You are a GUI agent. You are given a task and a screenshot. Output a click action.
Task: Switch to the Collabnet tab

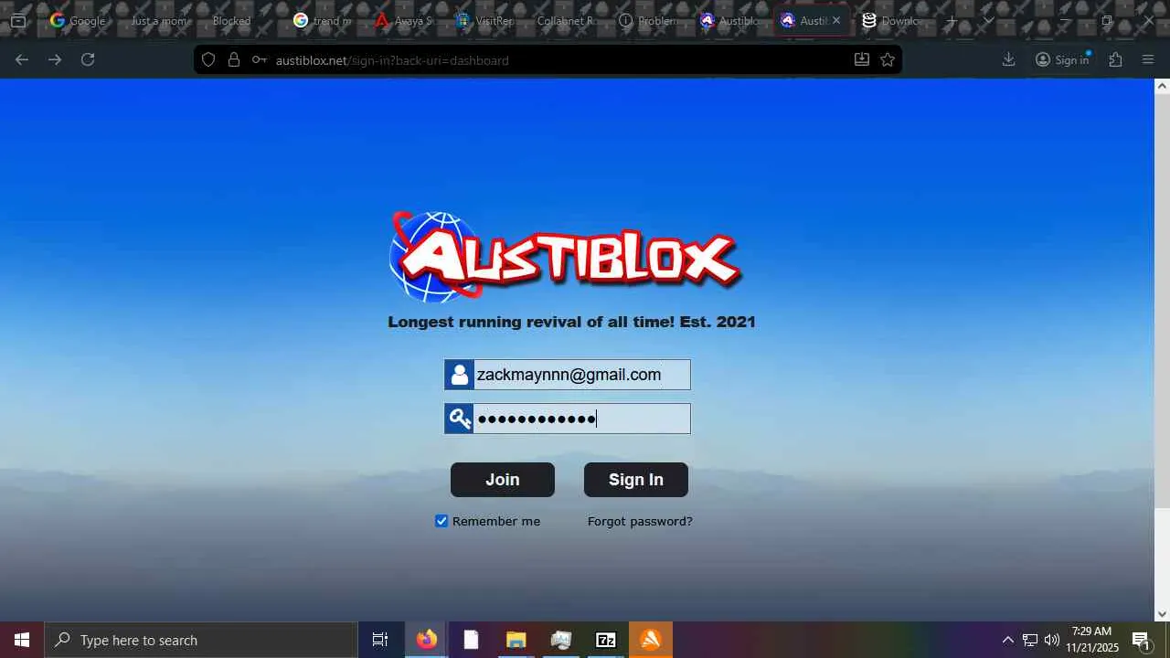pos(566,20)
